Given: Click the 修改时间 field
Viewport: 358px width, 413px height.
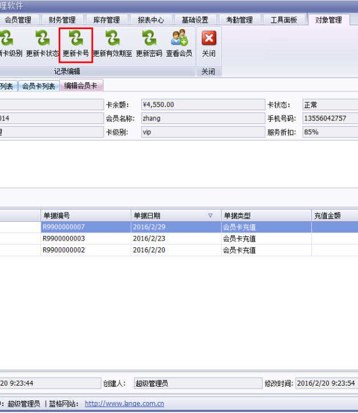Looking at the screenshot, I should [x=327, y=383].
